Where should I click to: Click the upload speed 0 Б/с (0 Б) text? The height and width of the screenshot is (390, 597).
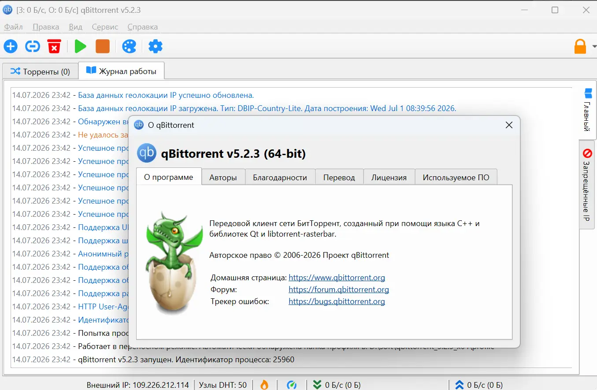tap(485, 385)
